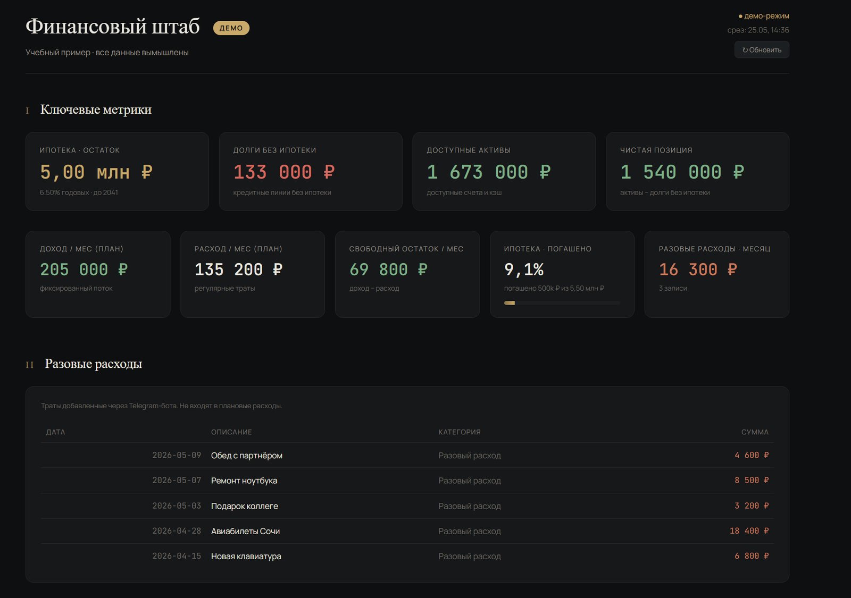851x598 pixels.
Task: Click the Обновить refresh button
Action: [762, 50]
